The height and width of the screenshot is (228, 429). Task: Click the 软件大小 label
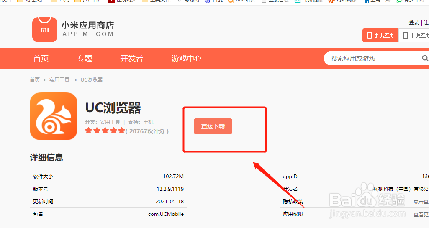coord(43,176)
